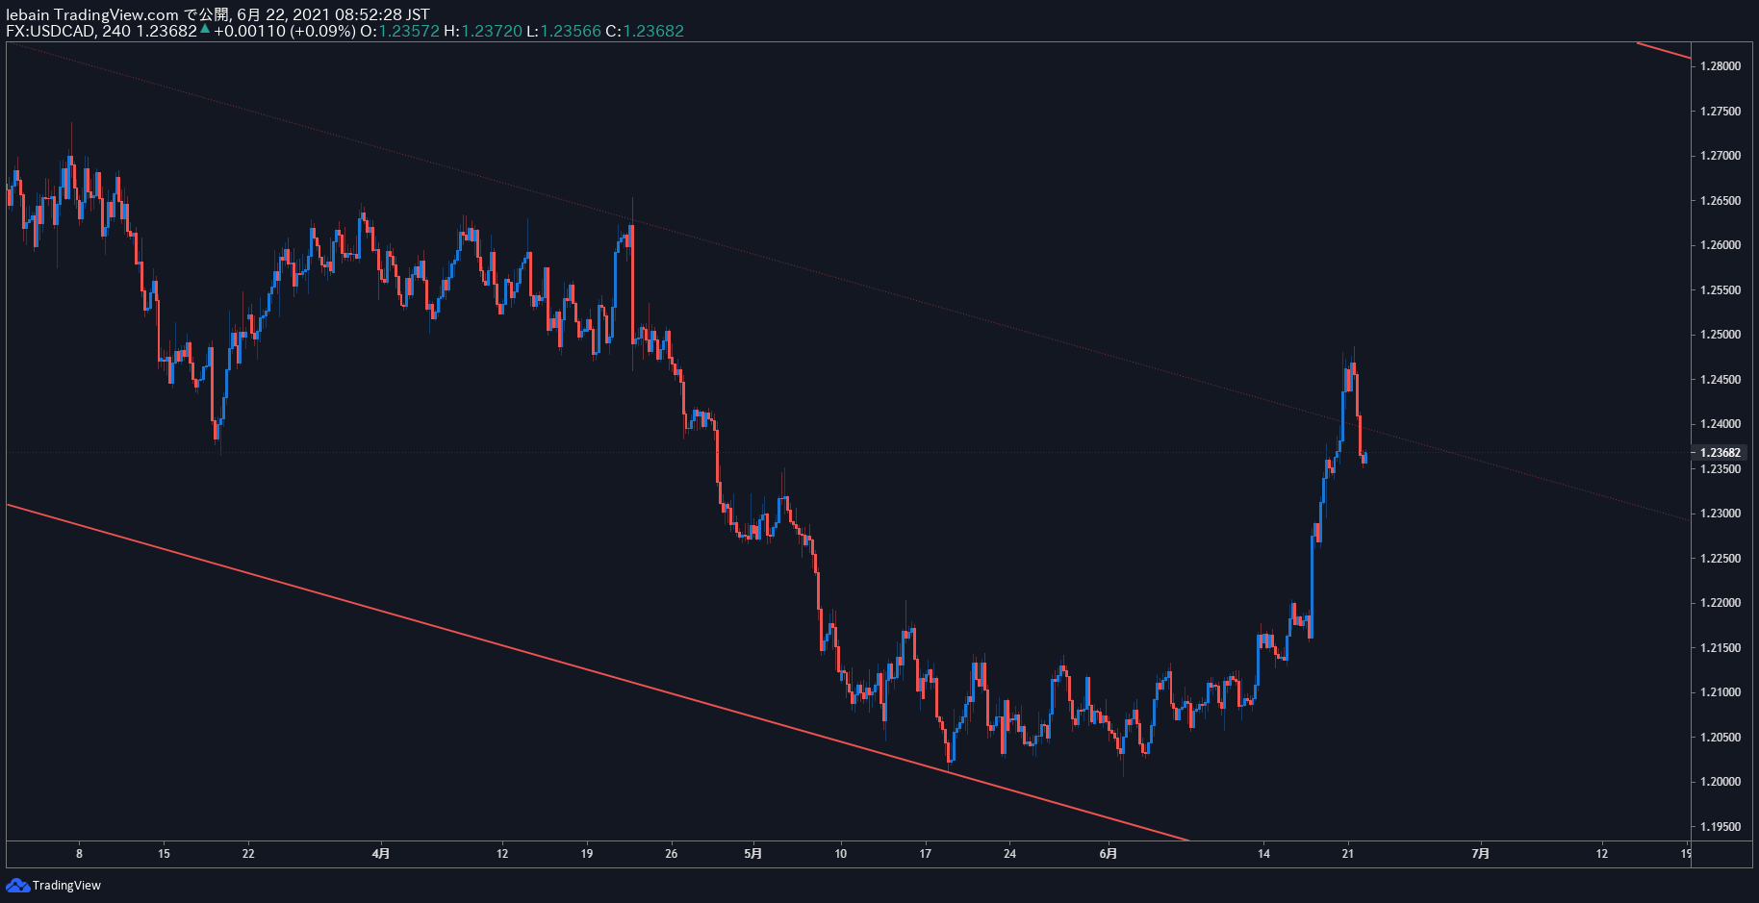Click the 1.27500 price axis label
This screenshot has width=1759, height=903.
(1721, 112)
